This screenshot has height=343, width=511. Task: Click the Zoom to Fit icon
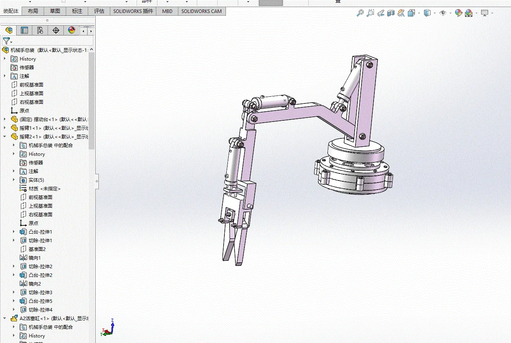tap(360, 13)
